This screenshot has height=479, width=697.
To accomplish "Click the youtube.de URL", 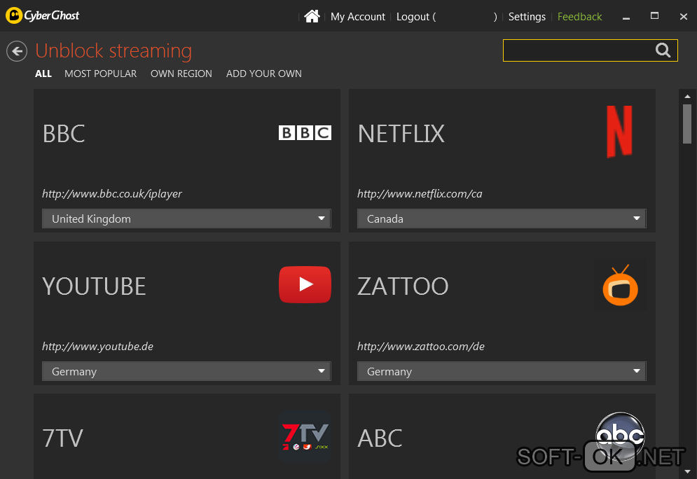I will [x=98, y=346].
